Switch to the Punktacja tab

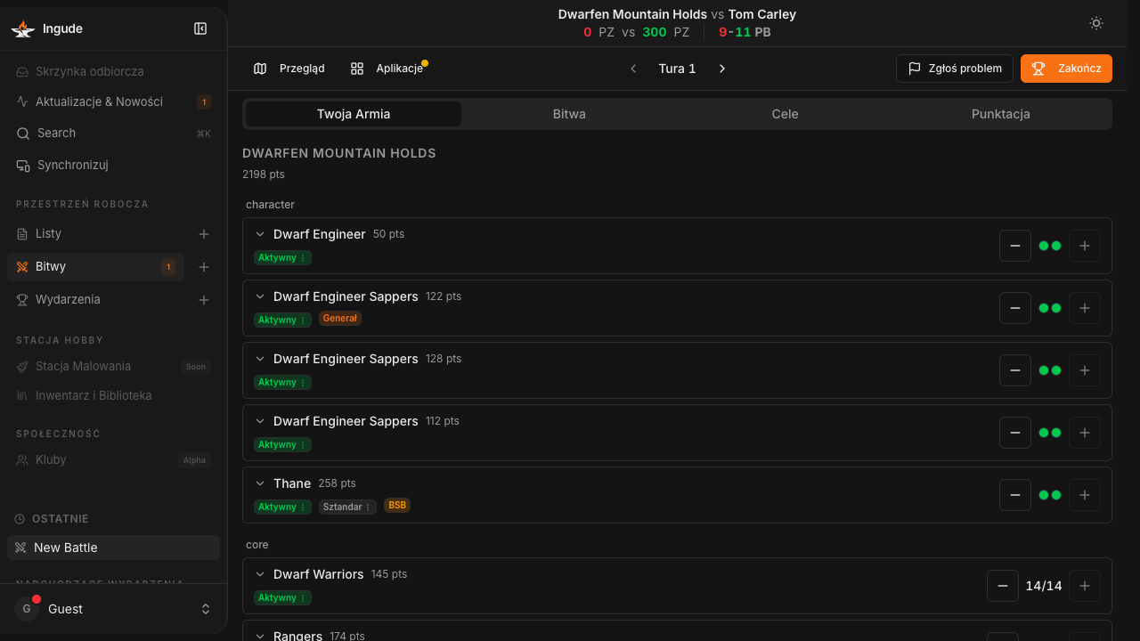tap(1001, 114)
